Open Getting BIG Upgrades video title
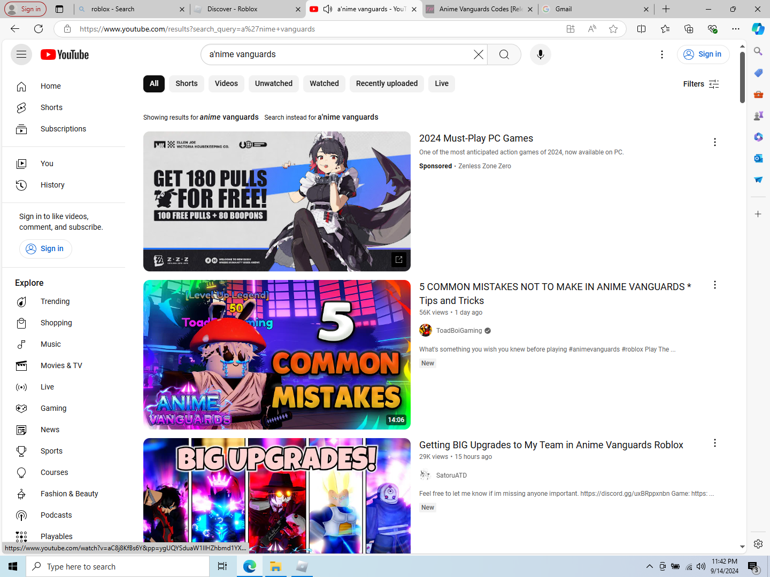This screenshot has height=577, width=770. [551, 445]
